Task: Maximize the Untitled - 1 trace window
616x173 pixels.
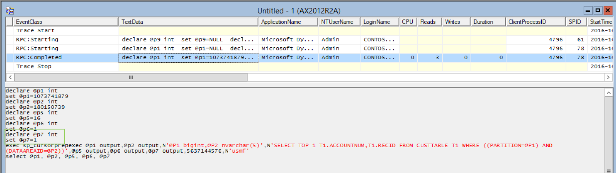Action: pyautogui.click(x=598, y=10)
